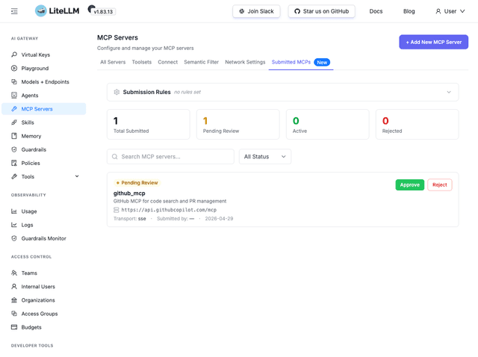Collapse the sidebar with the hamburger icon
This screenshot has width=478, height=357.
point(14,11)
